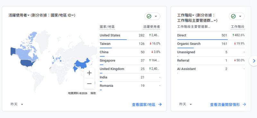
Task: Open 查看流量開發情形 report link
Action: click(x=228, y=105)
